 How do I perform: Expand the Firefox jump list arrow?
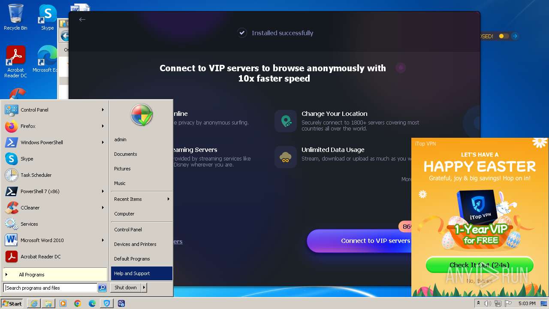[103, 126]
